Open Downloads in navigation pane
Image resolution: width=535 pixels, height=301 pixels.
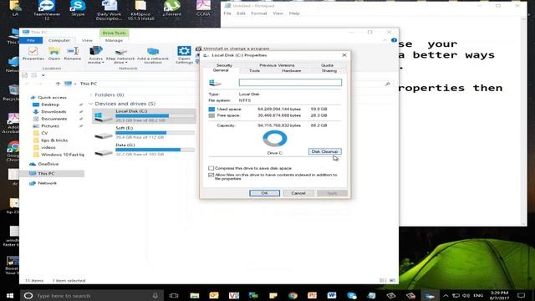point(53,111)
